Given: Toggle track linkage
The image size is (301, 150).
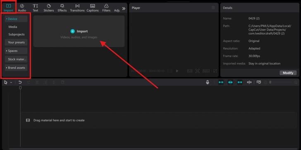Looking at the screenshot, I should click(x=239, y=82).
